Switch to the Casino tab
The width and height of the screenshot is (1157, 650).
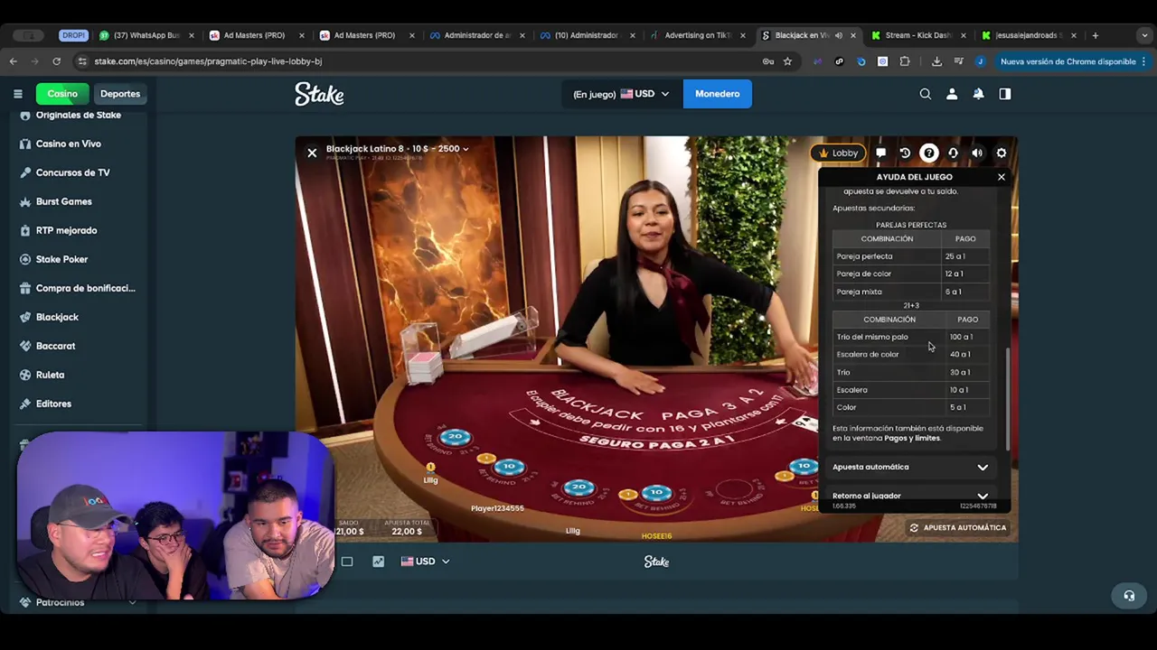[x=62, y=94]
